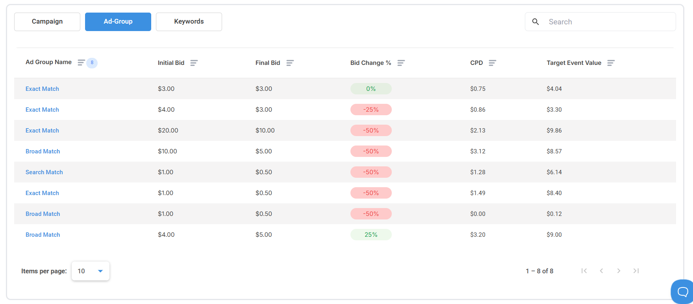
Task: Click the $3.12 CPD value
Action: 478,151
